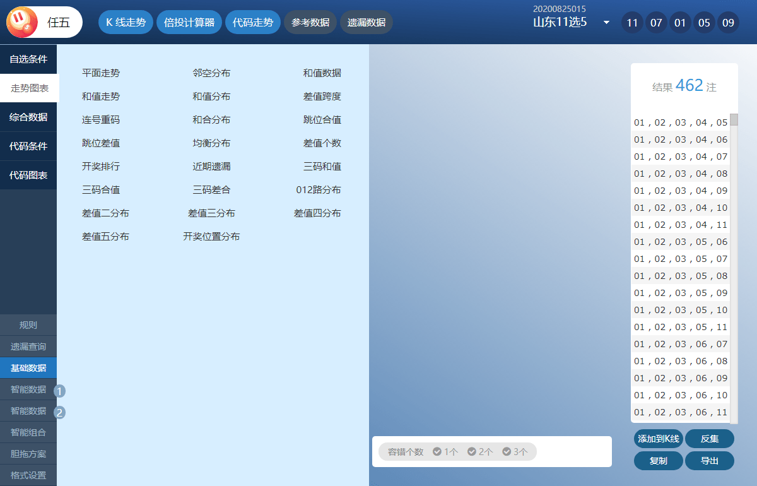Open the 三码差合 chart link
The height and width of the screenshot is (486, 757).
tap(211, 190)
